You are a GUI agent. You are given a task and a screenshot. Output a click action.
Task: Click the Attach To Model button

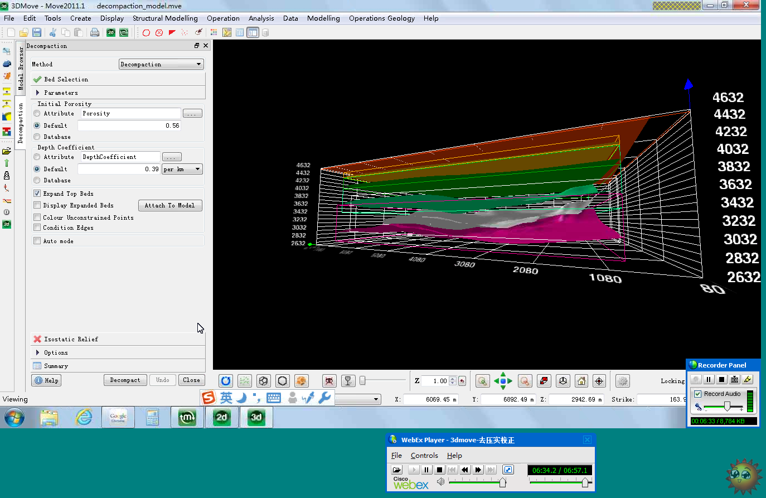[x=170, y=205]
